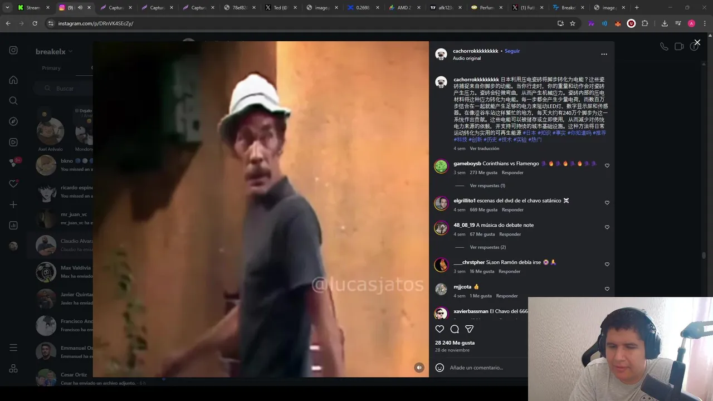Screen dimensions: 713x401
Task: Like the post with the heart icon
Action: point(439,329)
